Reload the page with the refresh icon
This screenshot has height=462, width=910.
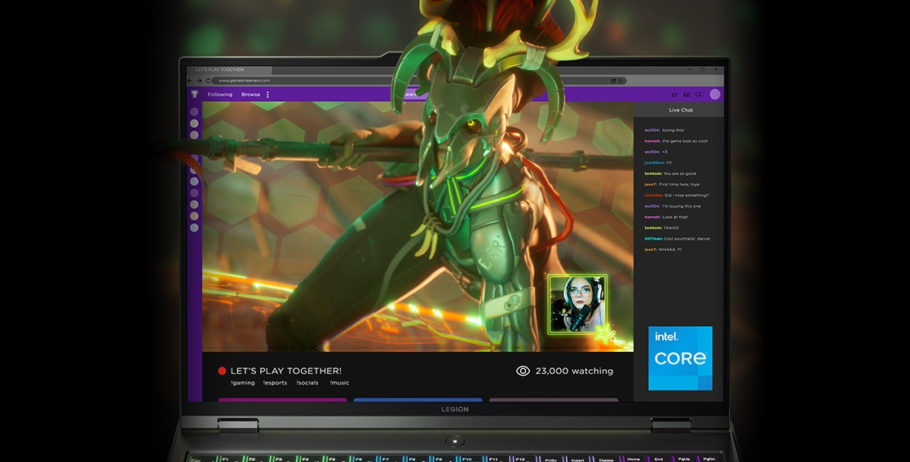click(208, 81)
